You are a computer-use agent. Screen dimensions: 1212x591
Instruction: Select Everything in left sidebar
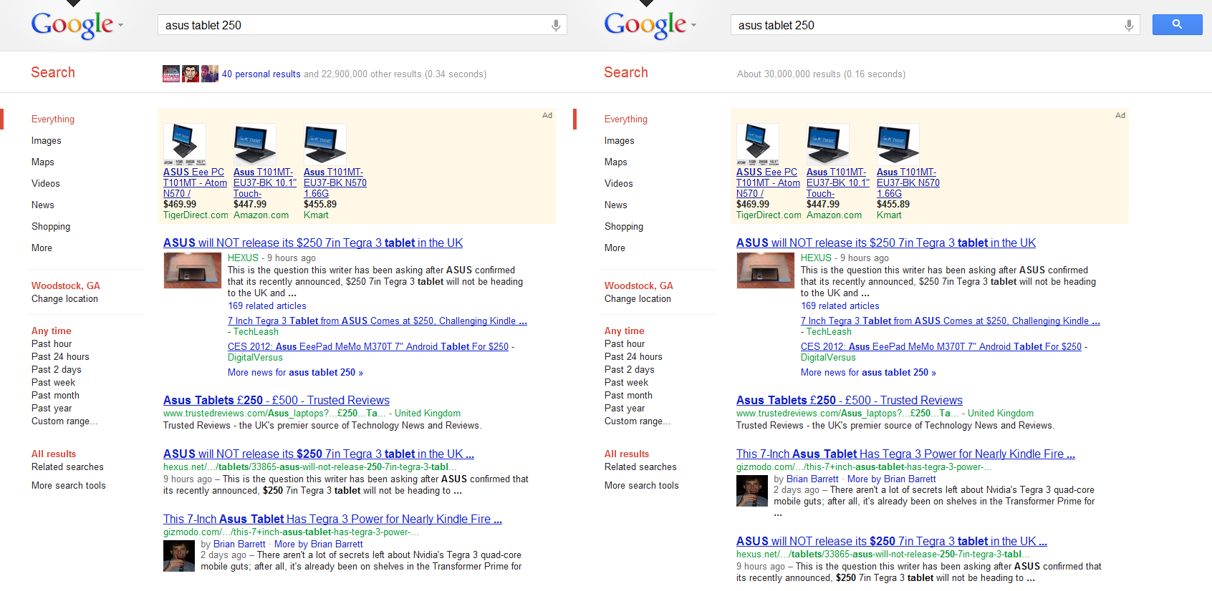point(53,119)
